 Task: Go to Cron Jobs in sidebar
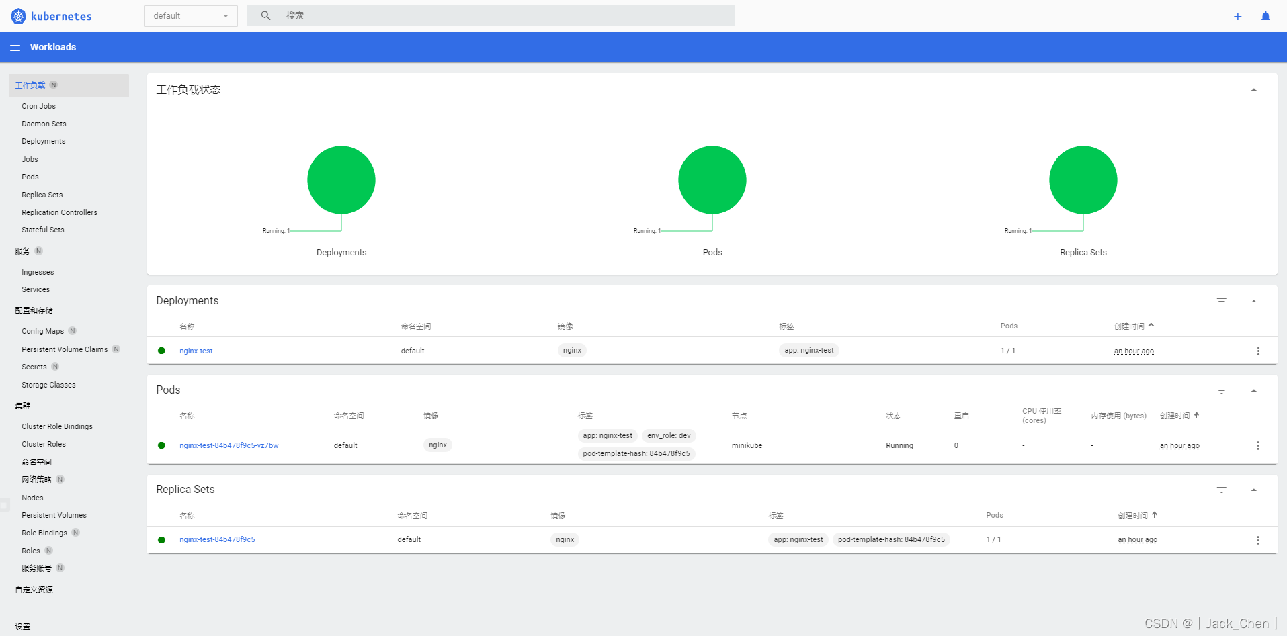pyautogui.click(x=38, y=106)
